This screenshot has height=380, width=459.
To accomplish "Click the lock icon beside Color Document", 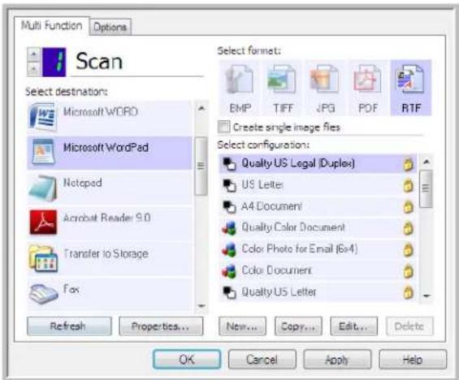I will (x=409, y=271).
